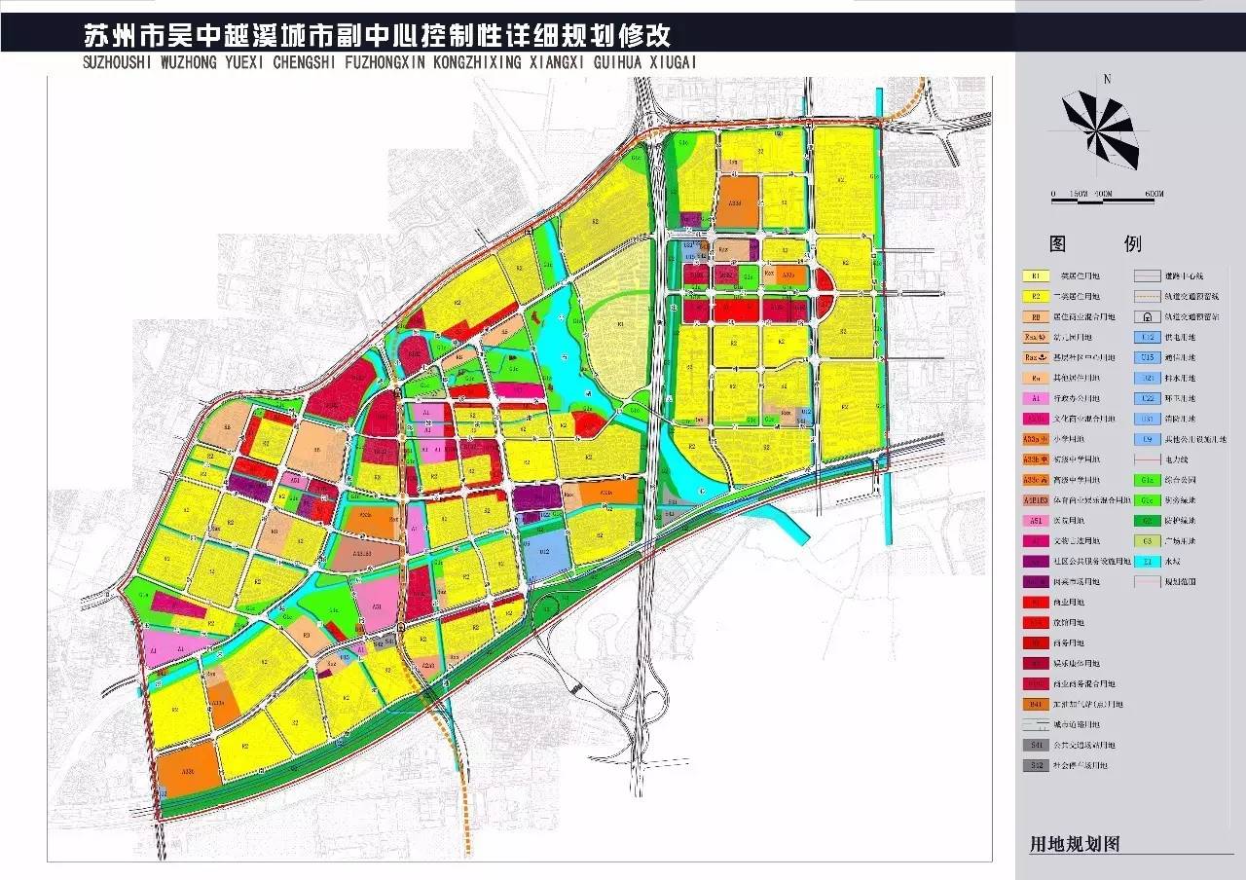
Task: Select the G1a comprehensive park green swatch
Action: point(1148,480)
